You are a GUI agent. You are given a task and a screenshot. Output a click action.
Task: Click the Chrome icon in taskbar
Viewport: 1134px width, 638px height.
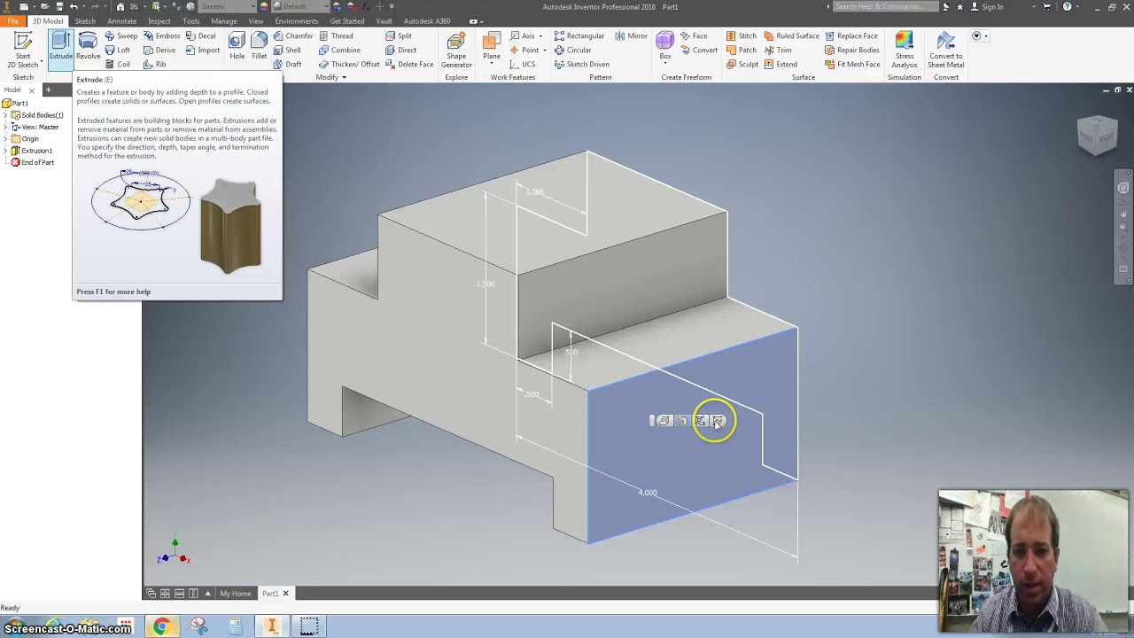pos(161,626)
